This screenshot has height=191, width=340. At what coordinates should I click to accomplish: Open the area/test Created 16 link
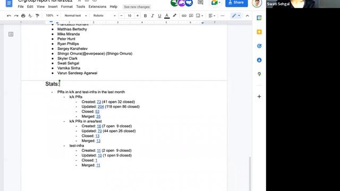point(99,126)
